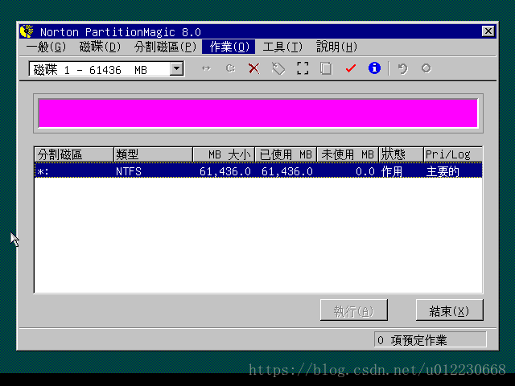Click the red X delete partition icon
515x386 pixels.
(254, 68)
